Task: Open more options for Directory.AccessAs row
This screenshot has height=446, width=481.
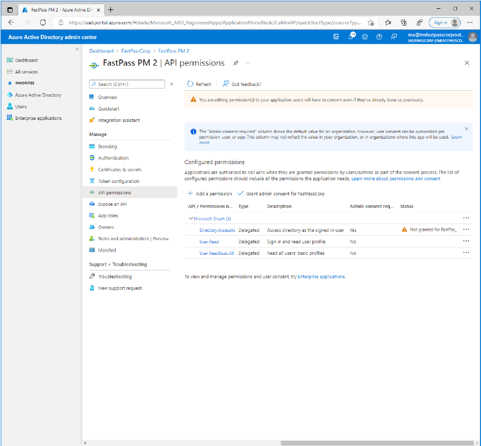Action: click(466, 230)
